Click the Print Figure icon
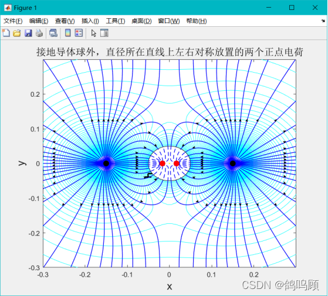This screenshot has height=296, width=328. tap(39, 33)
